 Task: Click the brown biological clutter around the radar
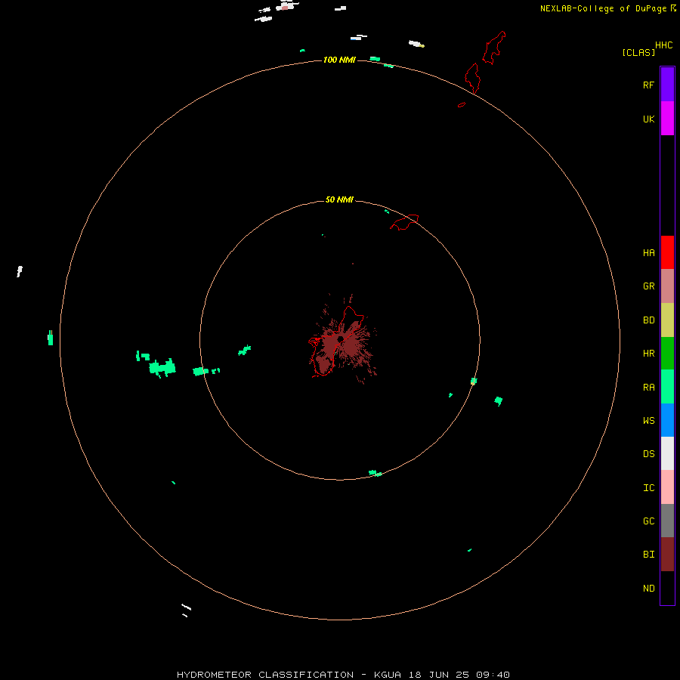[342, 339]
